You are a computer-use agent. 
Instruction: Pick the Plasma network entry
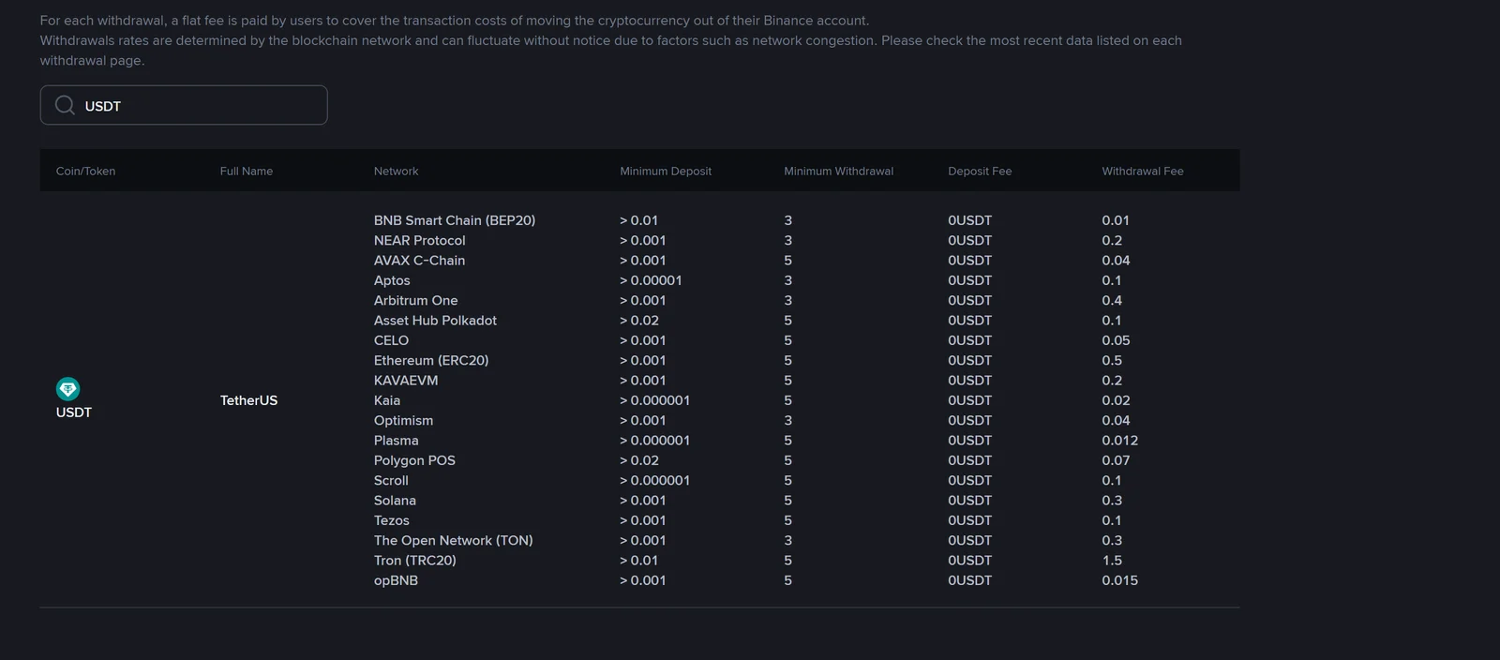coord(396,441)
